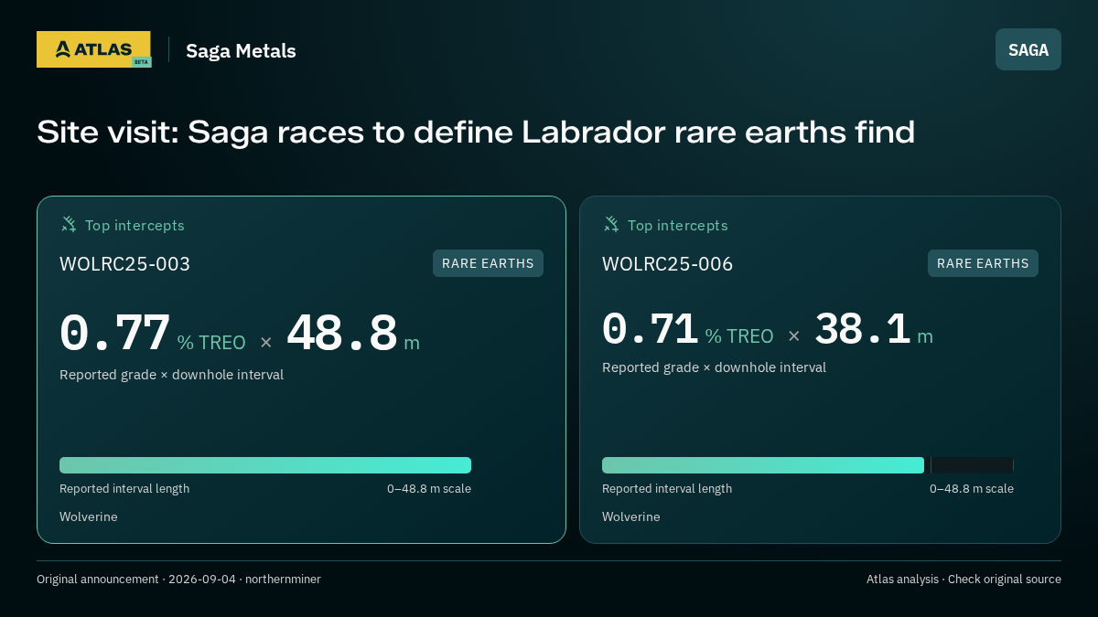
Task: Click % TREO unit on WOLRC25-003 card
Action: pyautogui.click(x=211, y=343)
